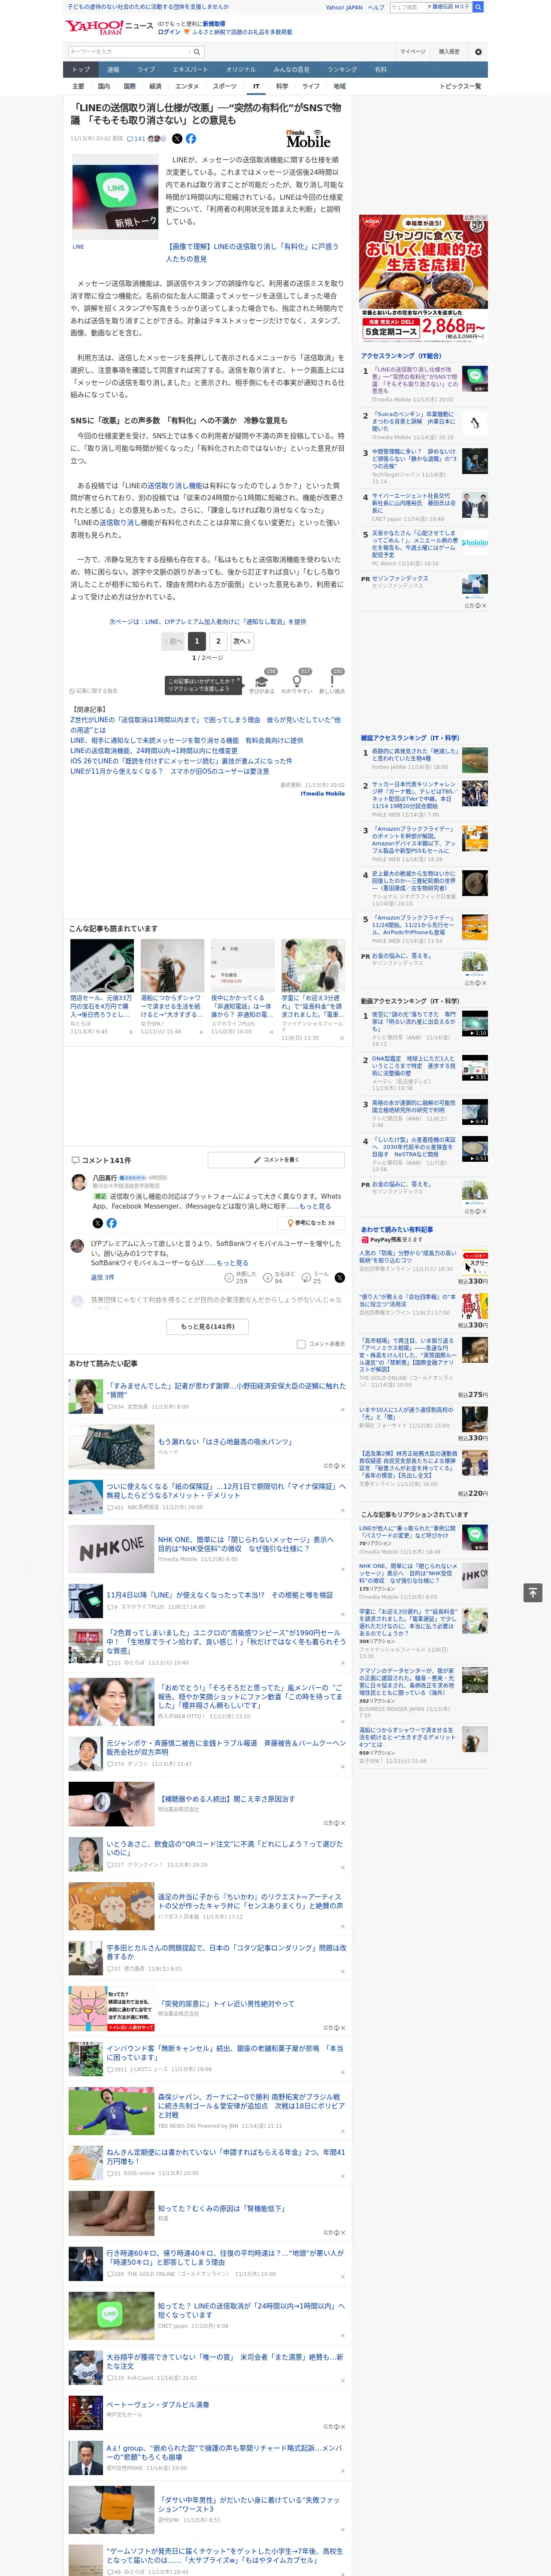Image resolution: width=551 pixels, height=2576 pixels.
Task: Open NHK ONE article thumbnail in recommended list
Action: click(112, 1549)
